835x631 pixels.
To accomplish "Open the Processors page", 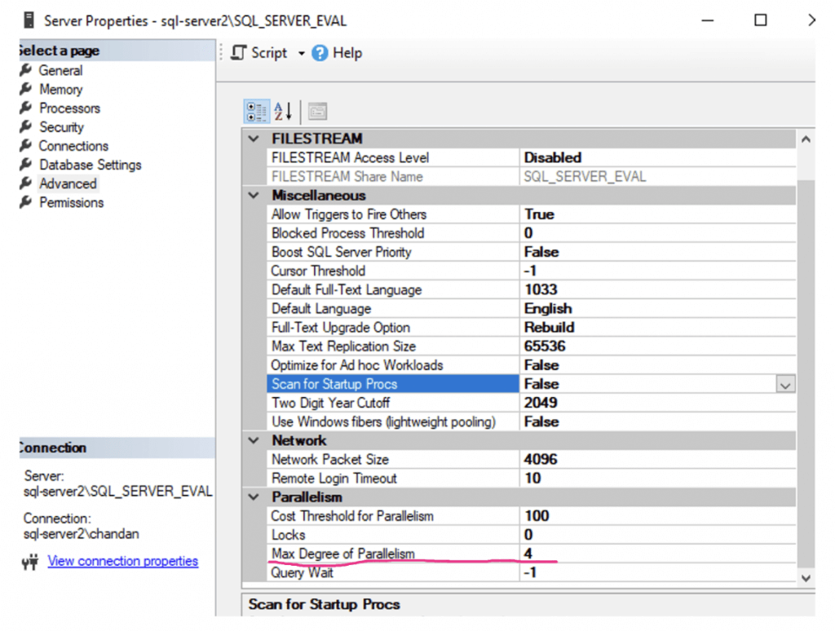I will tap(70, 108).
